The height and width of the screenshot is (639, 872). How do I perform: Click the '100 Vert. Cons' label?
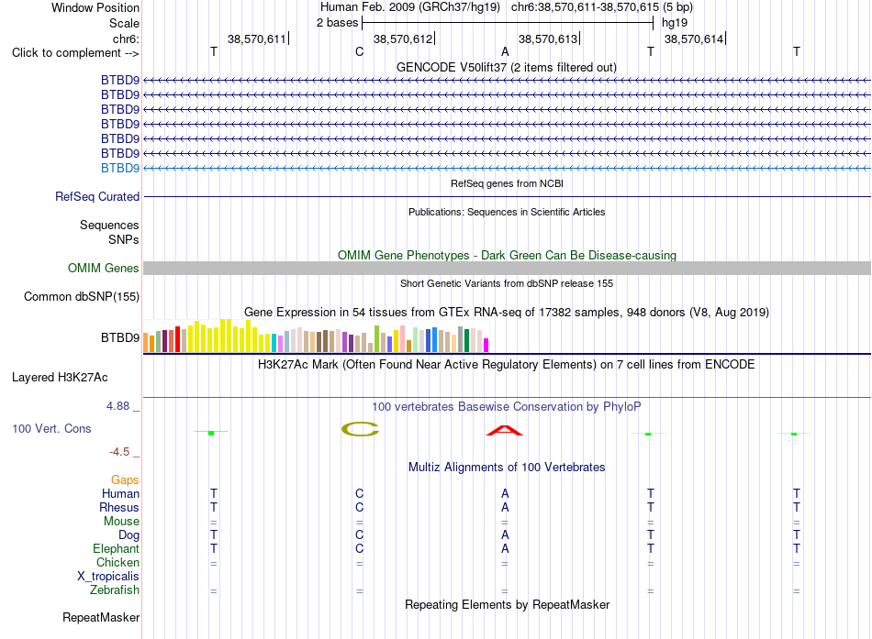click(51, 428)
